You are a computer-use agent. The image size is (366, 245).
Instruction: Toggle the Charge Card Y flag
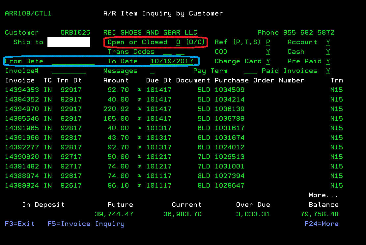pos(268,61)
